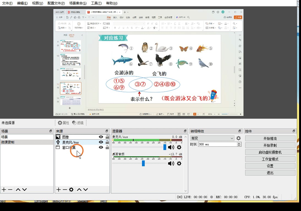Open source properties gear below the sources list

71,190
